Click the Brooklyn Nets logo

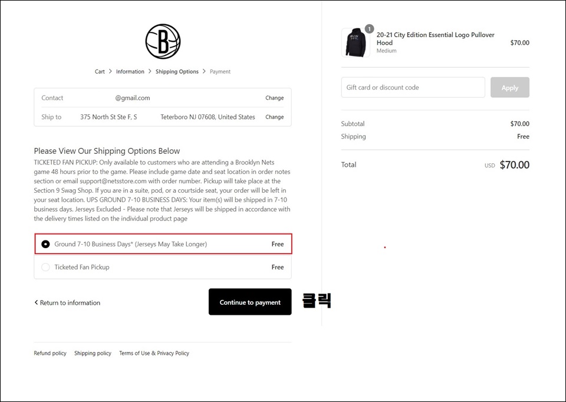pyautogui.click(x=163, y=41)
